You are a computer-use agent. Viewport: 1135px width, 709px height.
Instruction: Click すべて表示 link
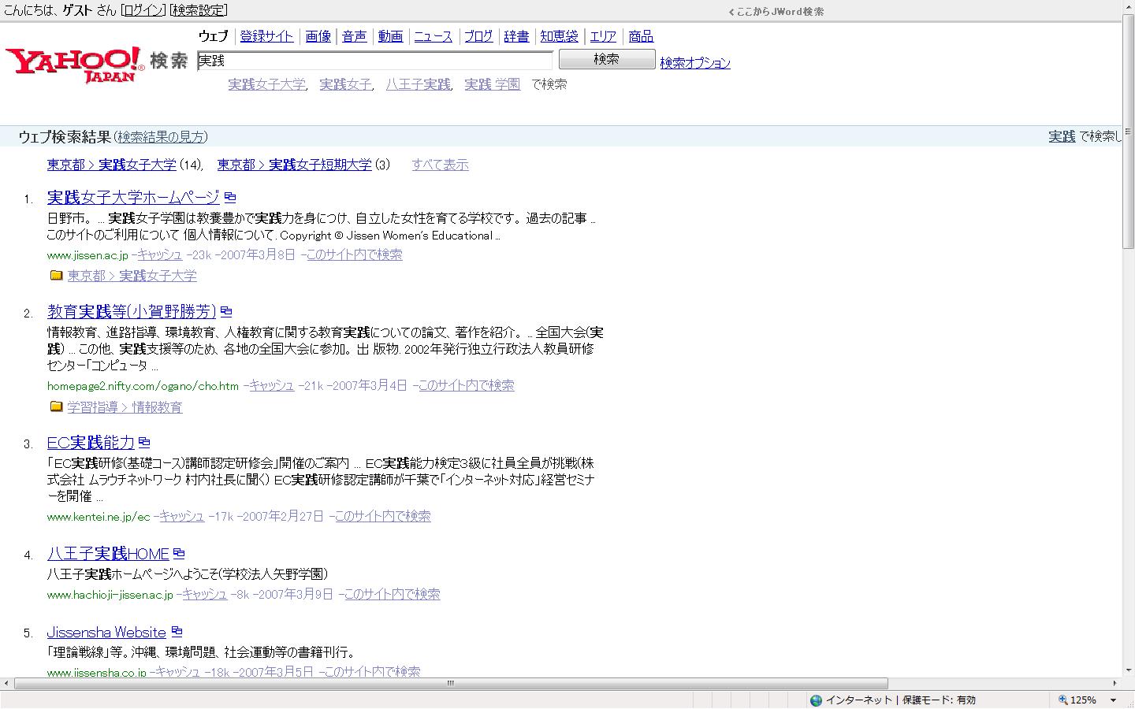coord(440,165)
